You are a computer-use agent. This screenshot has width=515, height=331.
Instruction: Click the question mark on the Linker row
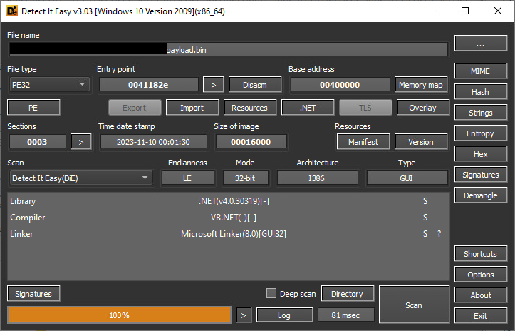[439, 234]
